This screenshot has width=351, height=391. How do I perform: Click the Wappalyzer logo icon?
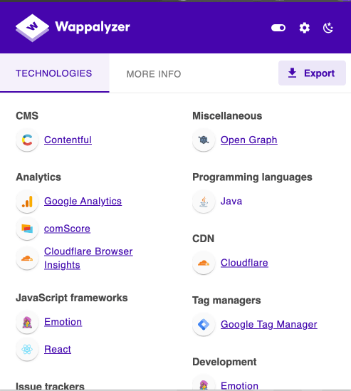pos(32,28)
